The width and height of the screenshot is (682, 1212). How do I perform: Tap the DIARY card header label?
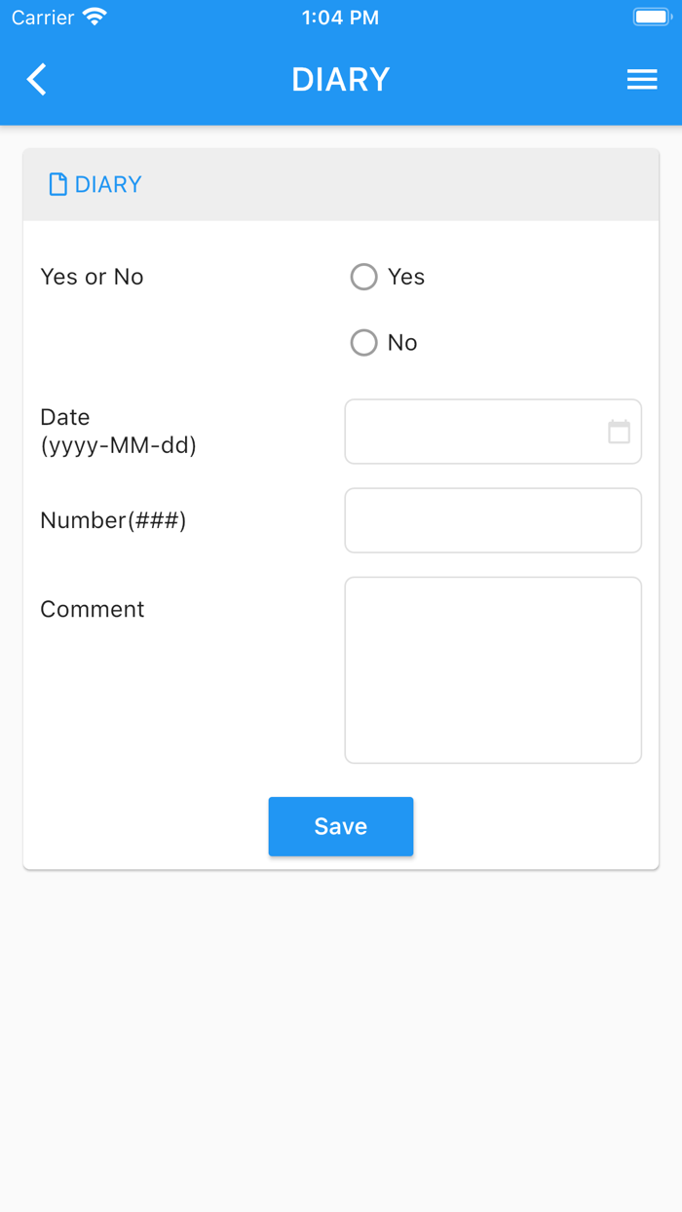pyautogui.click(x=108, y=184)
